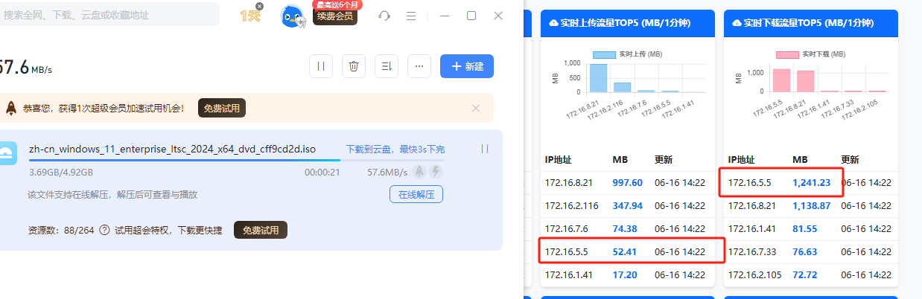
Task: Close the super member trial banner
Action: coord(476,108)
